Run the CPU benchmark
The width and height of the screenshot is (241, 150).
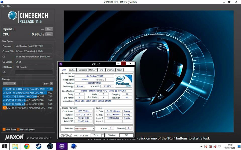click(x=49, y=34)
